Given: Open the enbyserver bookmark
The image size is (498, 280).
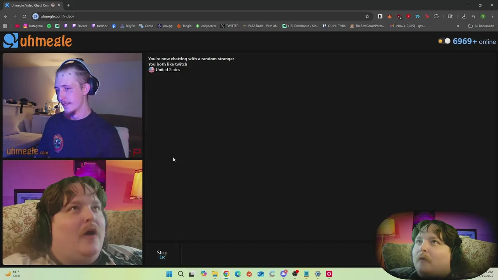Looking at the screenshot, I should click(x=206, y=26).
